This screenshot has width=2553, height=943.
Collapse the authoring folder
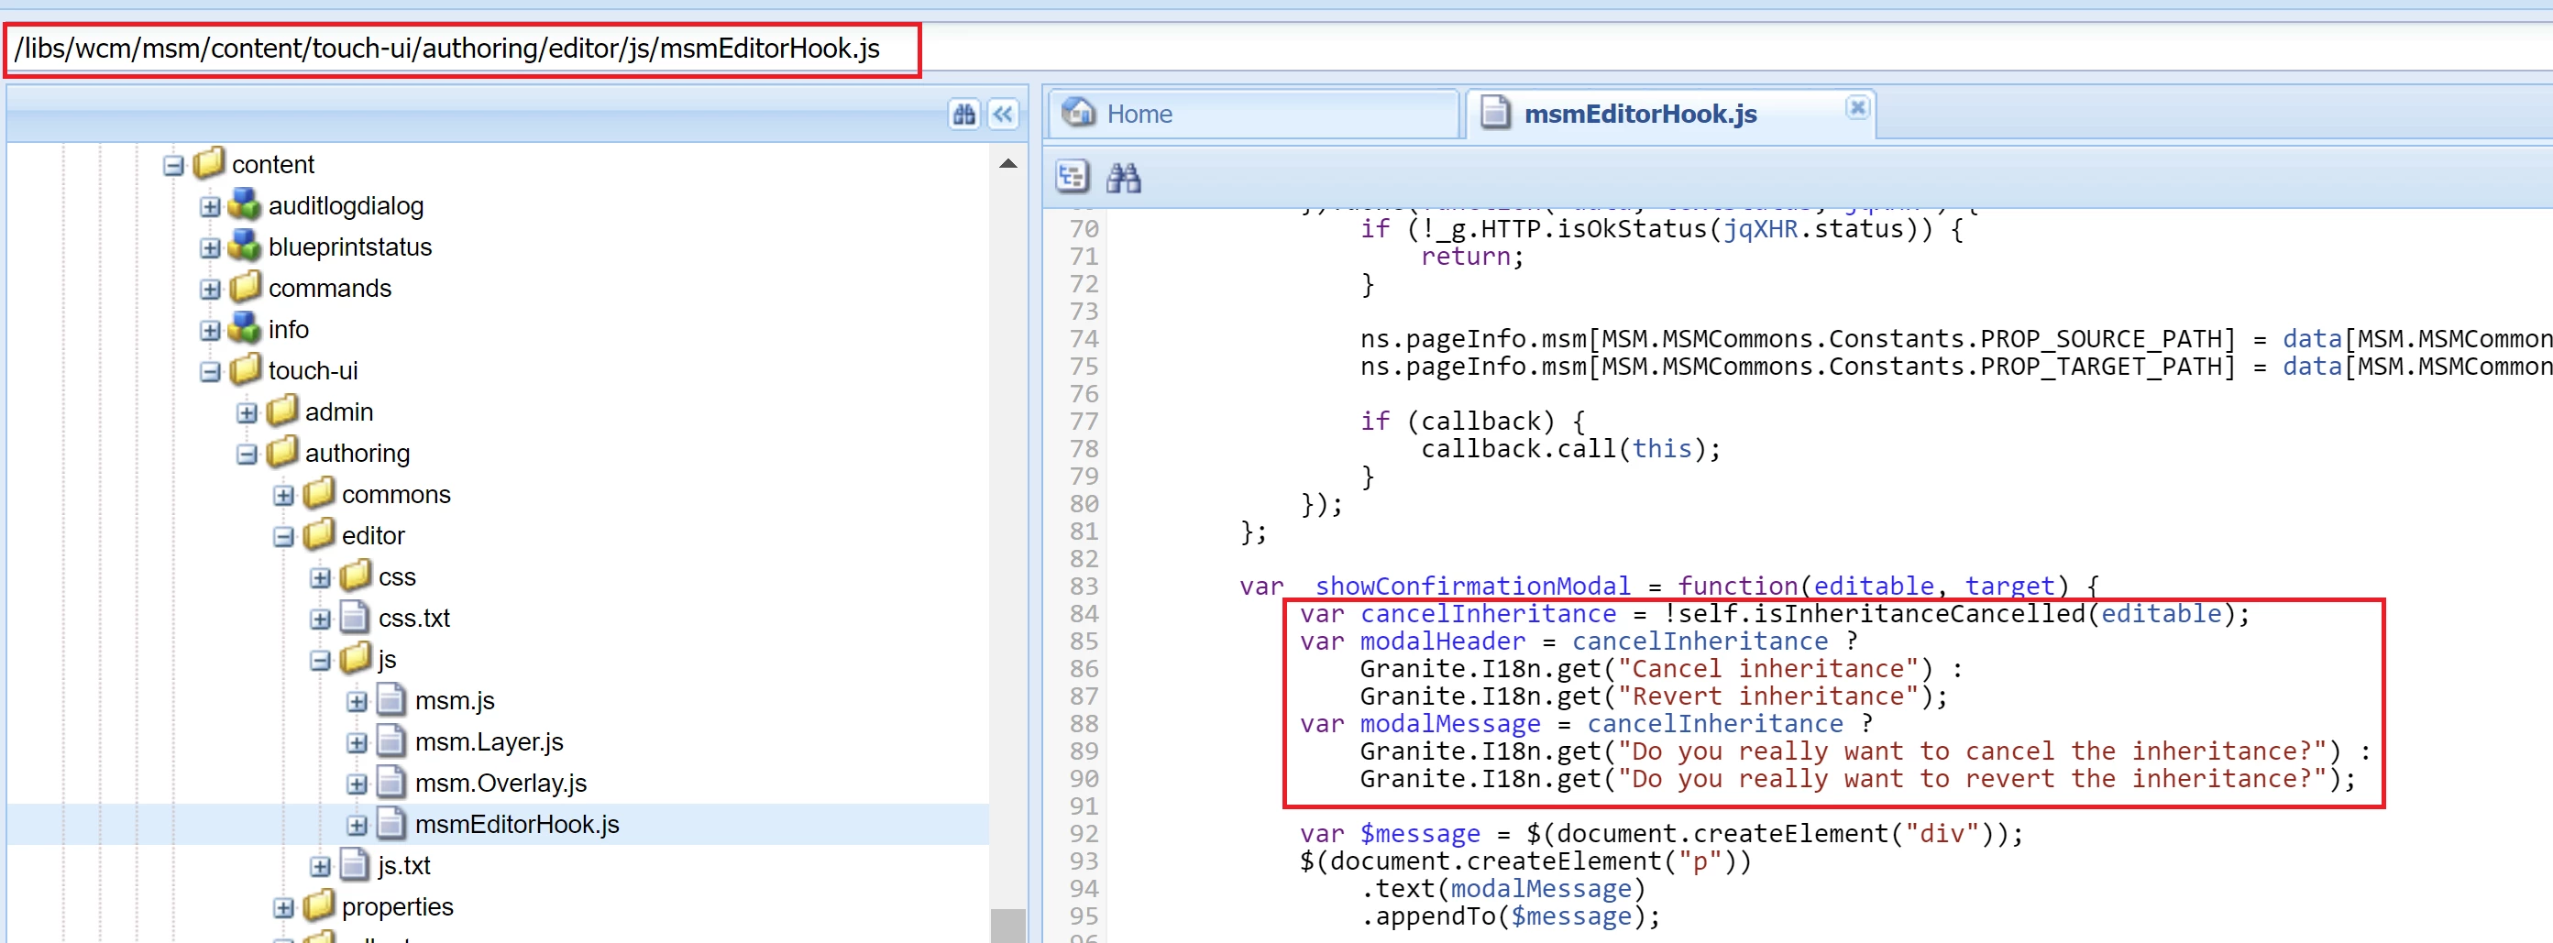click(x=247, y=455)
